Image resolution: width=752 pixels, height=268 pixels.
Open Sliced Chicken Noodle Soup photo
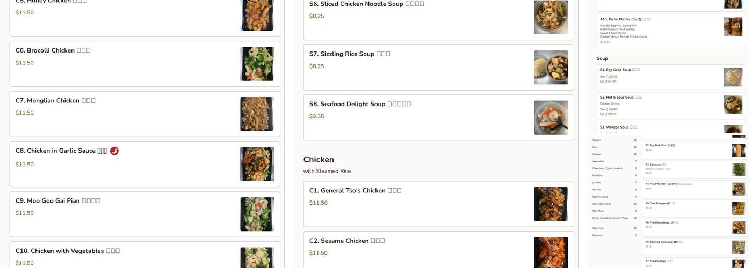click(551, 17)
